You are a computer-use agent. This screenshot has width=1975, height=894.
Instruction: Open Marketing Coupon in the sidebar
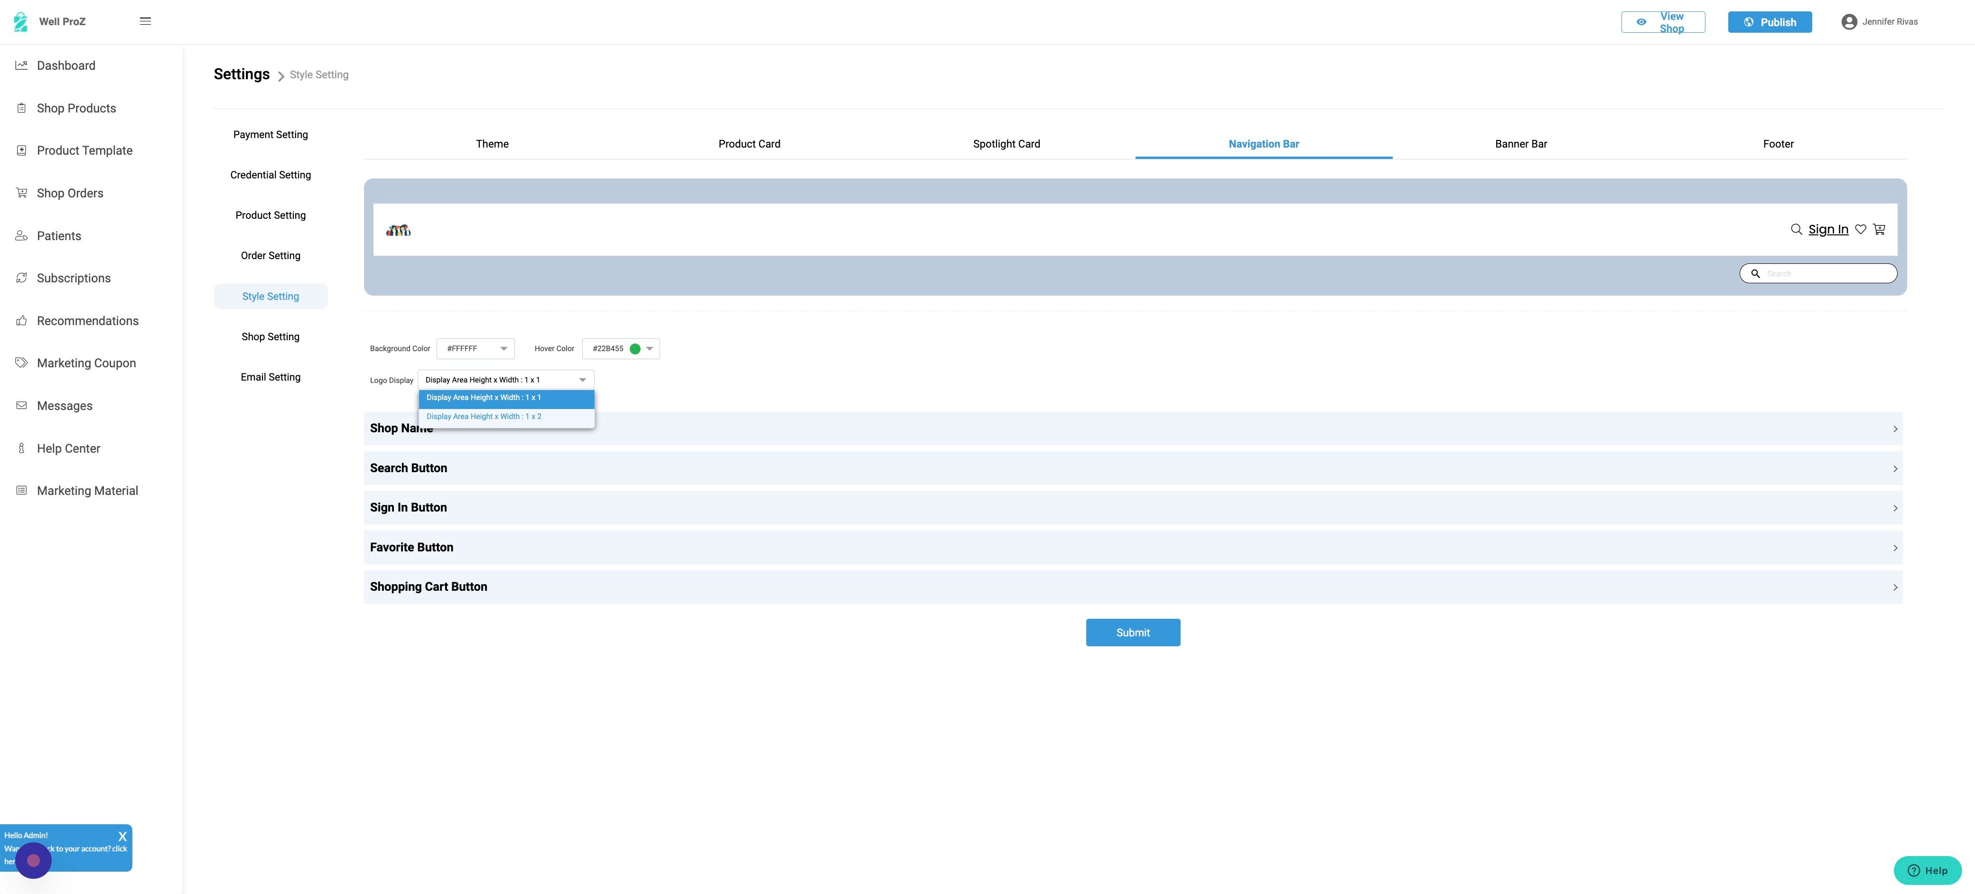point(86,363)
